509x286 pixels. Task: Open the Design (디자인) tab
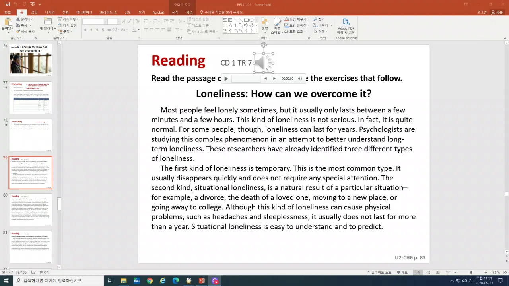(x=50, y=12)
